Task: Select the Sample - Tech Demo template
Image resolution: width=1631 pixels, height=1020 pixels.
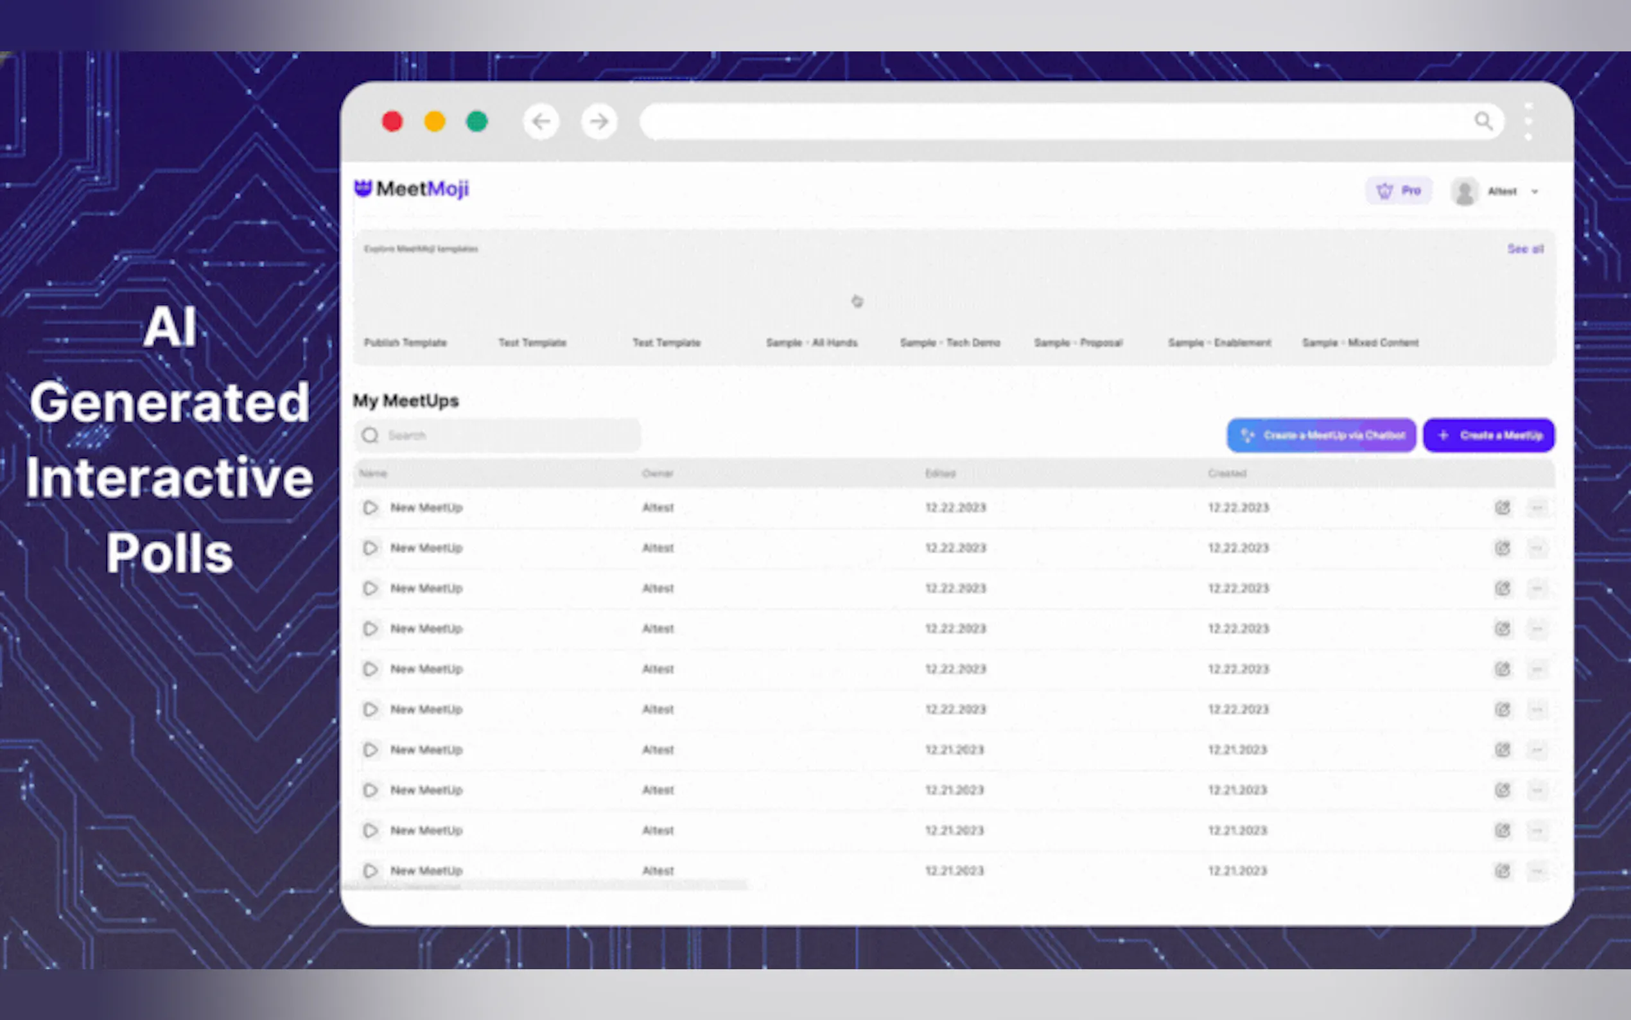Action: (x=949, y=343)
